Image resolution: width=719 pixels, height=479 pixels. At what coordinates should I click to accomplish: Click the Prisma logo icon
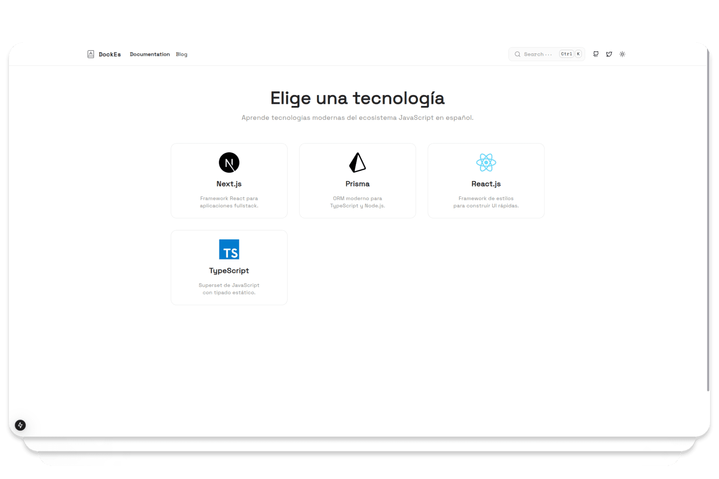(357, 162)
